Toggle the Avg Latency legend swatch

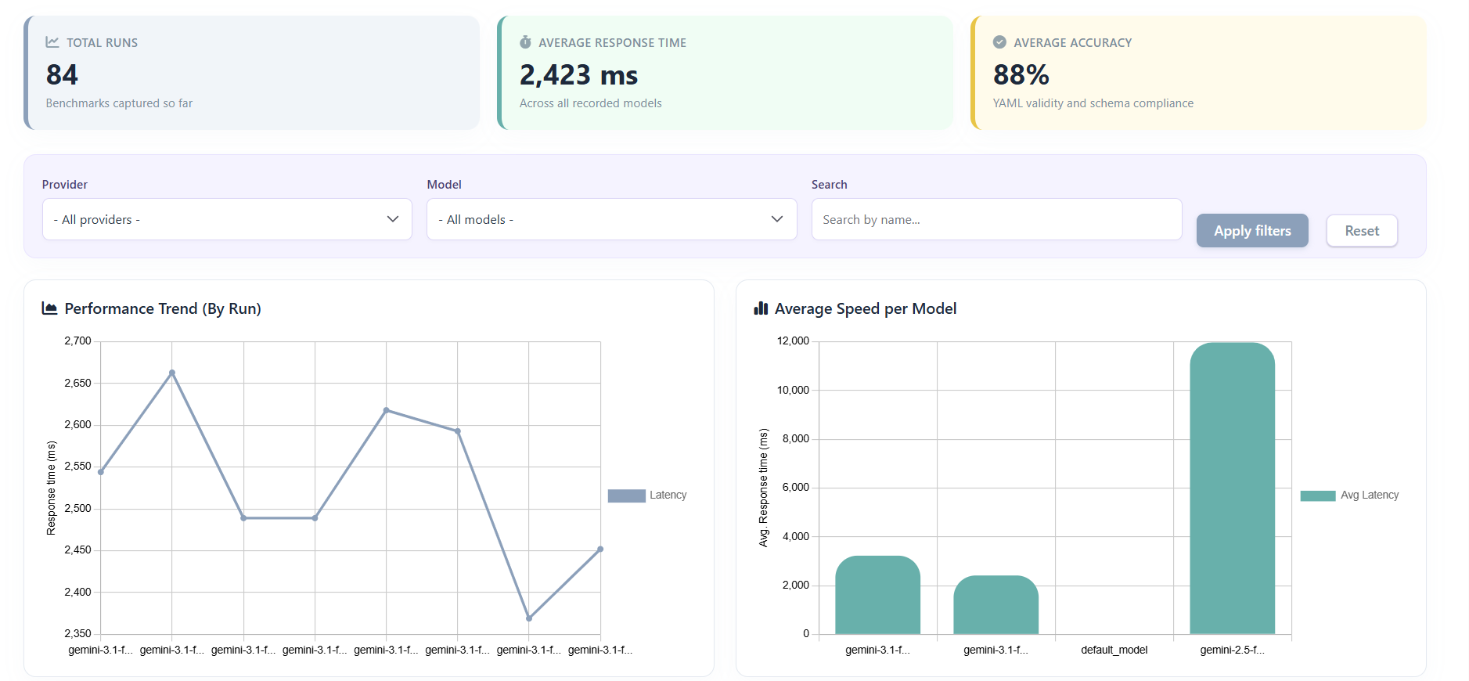1318,495
